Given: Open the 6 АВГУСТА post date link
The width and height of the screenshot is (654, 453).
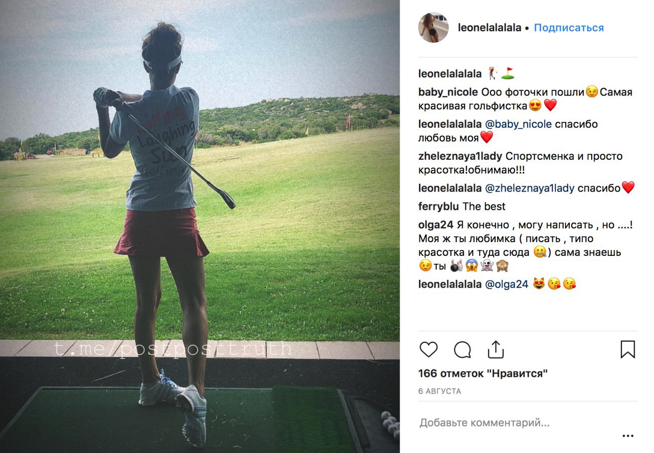Looking at the screenshot, I should pyautogui.click(x=439, y=391).
